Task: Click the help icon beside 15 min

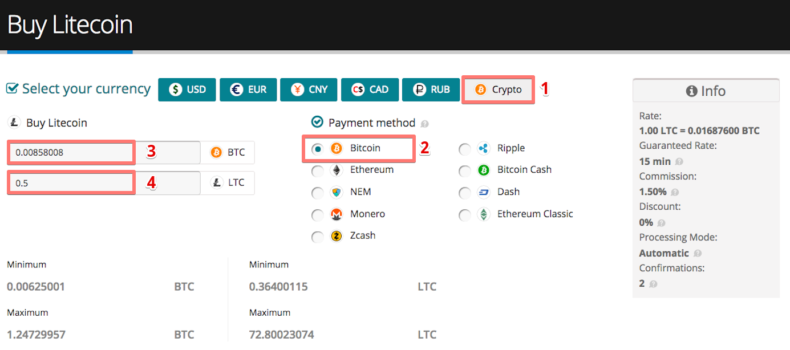Action: (x=679, y=162)
